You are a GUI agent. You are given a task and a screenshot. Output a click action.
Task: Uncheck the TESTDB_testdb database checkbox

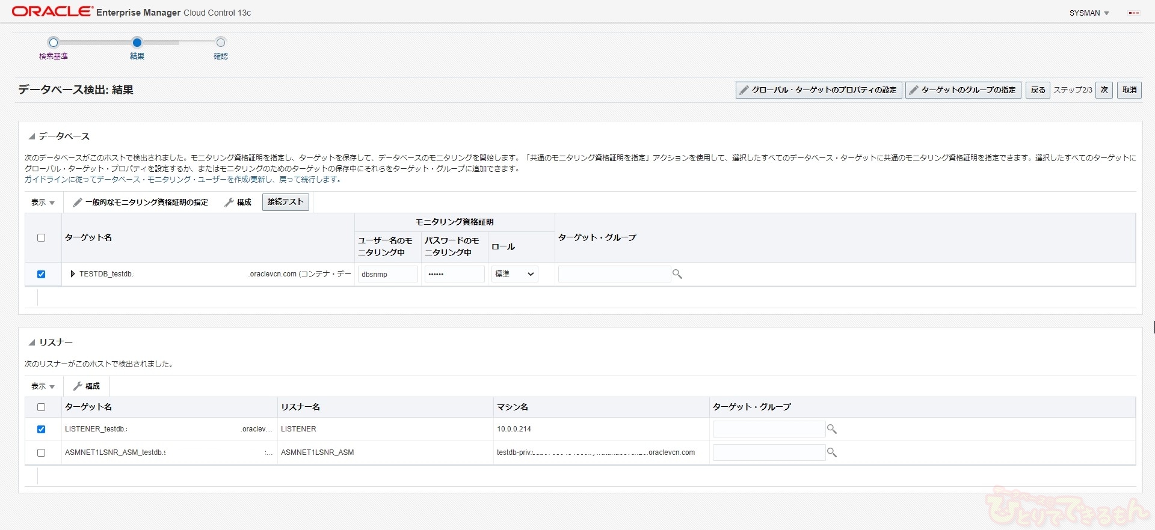(42, 275)
